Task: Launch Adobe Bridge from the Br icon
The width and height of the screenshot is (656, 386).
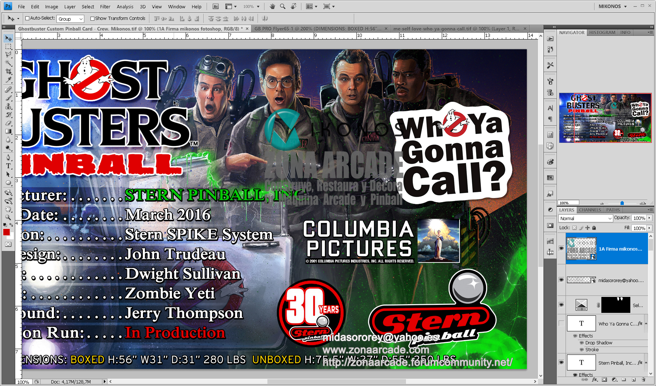Action: point(216,7)
